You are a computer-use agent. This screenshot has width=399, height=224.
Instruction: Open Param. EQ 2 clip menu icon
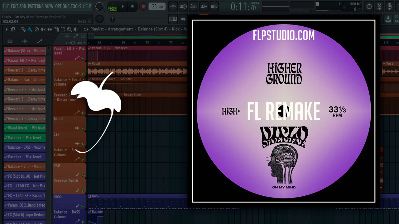89,48
